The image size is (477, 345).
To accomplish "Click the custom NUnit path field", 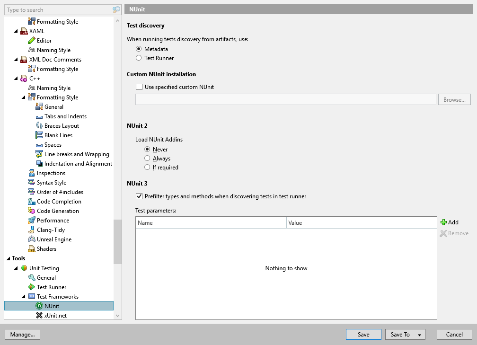I will click(x=286, y=99).
